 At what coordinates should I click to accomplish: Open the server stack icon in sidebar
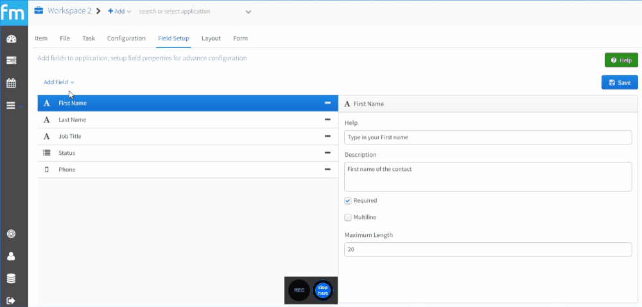coord(12,60)
